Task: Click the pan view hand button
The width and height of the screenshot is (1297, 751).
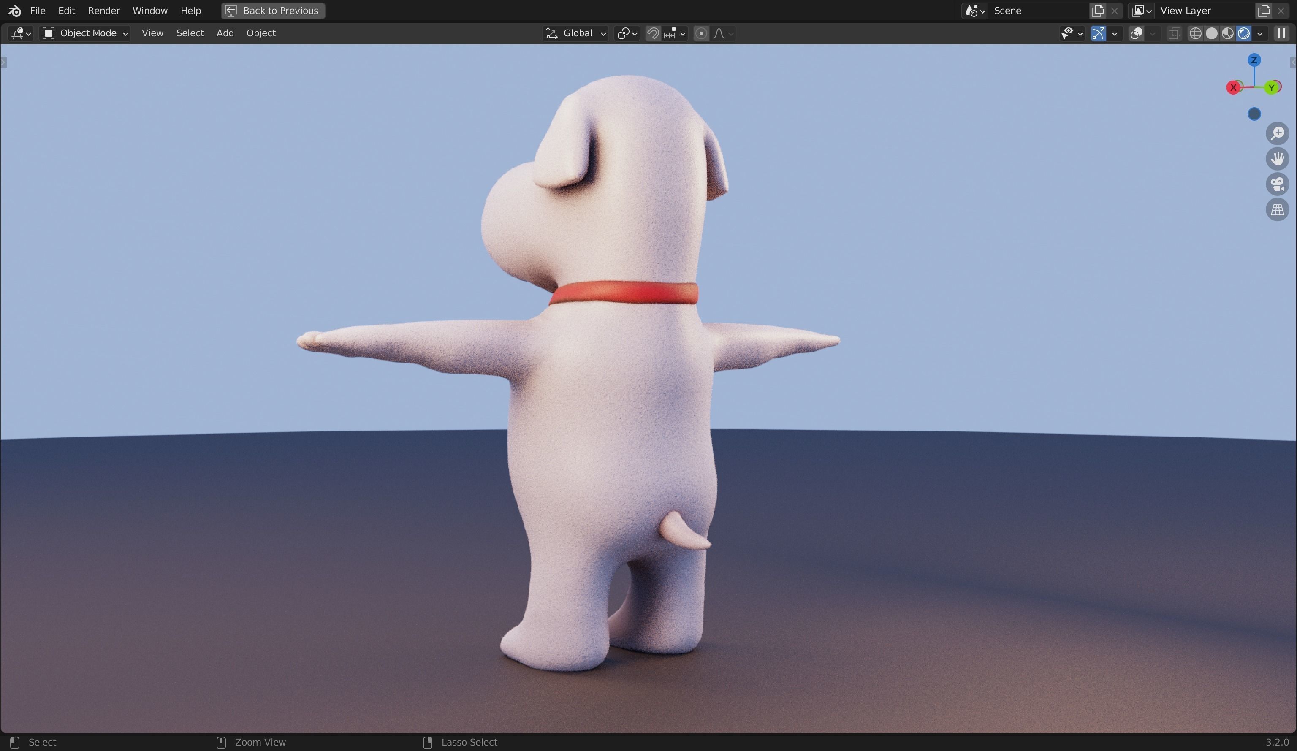Action: click(1278, 159)
